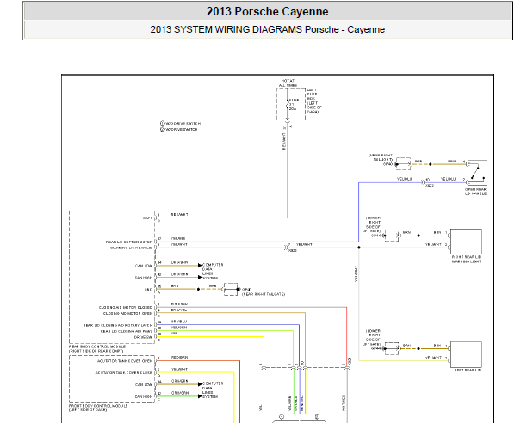Click the "2013 Porsche Cayenne" title heading
This screenshot has height=423, width=521.
[x=268, y=12]
